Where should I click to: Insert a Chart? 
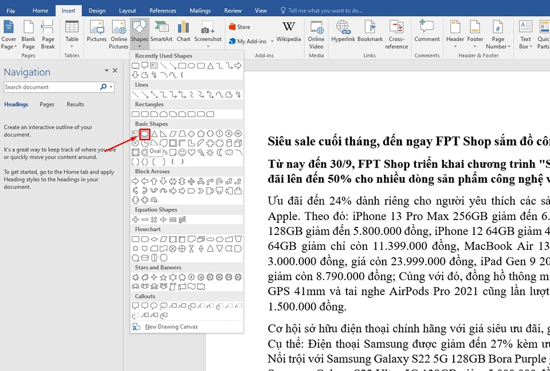[183, 31]
